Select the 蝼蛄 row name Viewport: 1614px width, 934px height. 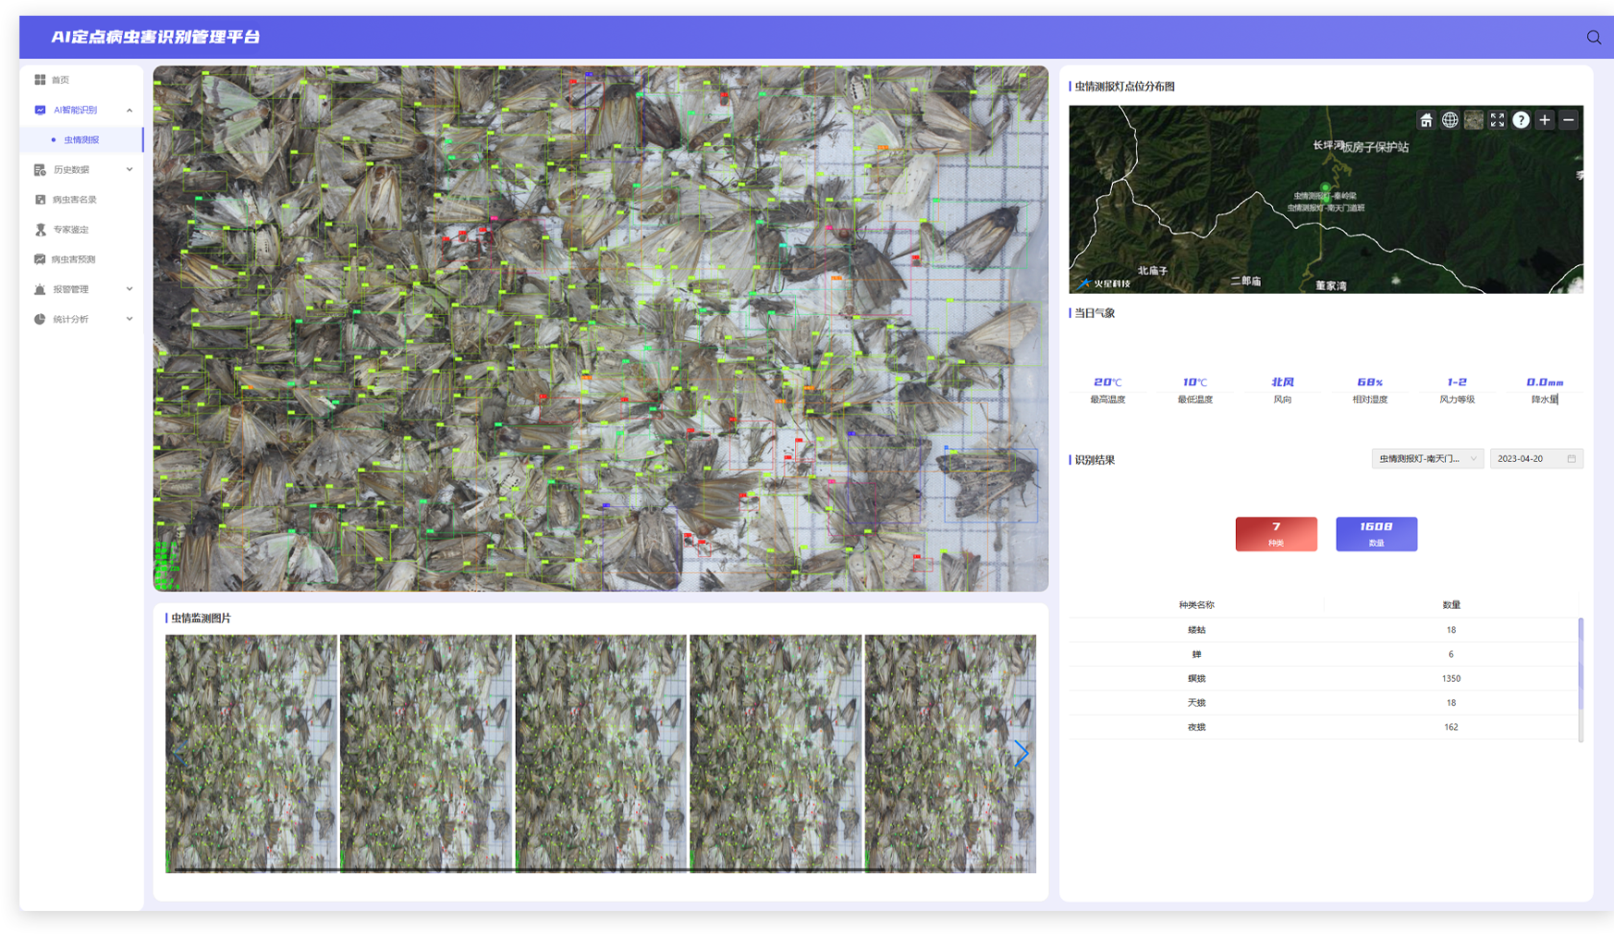point(1196,630)
